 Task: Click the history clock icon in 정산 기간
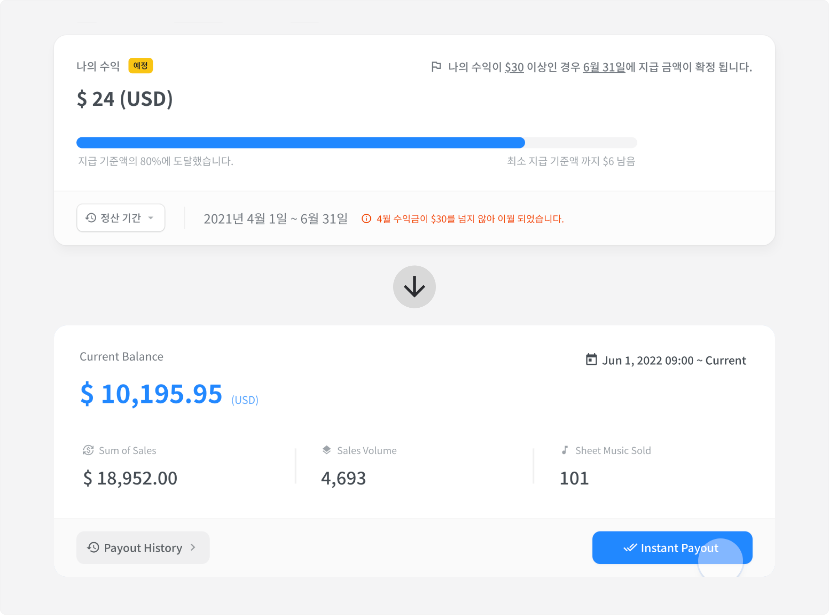[x=91, y=218]
